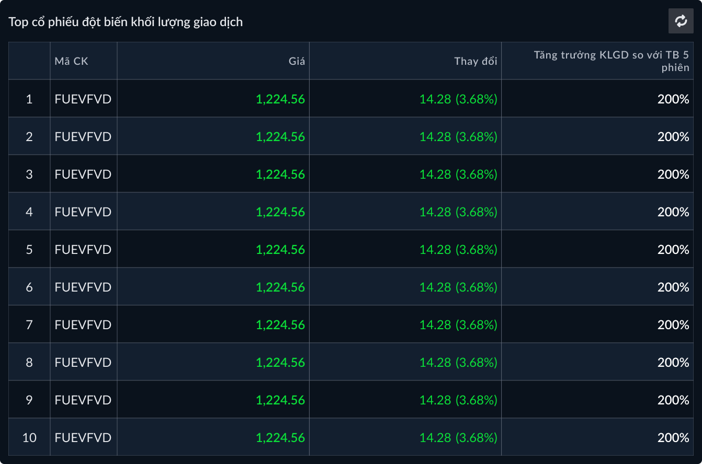Click the 200% growth cell in row 10
The height and width of the screenshot is (464, 702).
click(673, 437)
